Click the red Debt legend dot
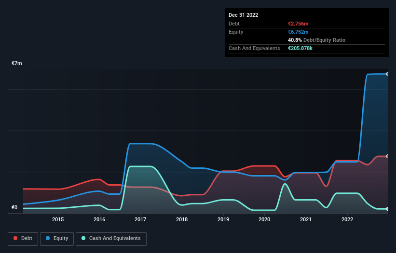This screenshot has height=253, width=396. point(15,238)
